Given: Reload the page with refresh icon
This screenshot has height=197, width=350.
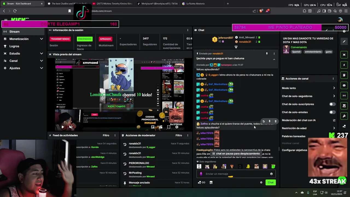Looking at the screenshot, I should [15, 11].
